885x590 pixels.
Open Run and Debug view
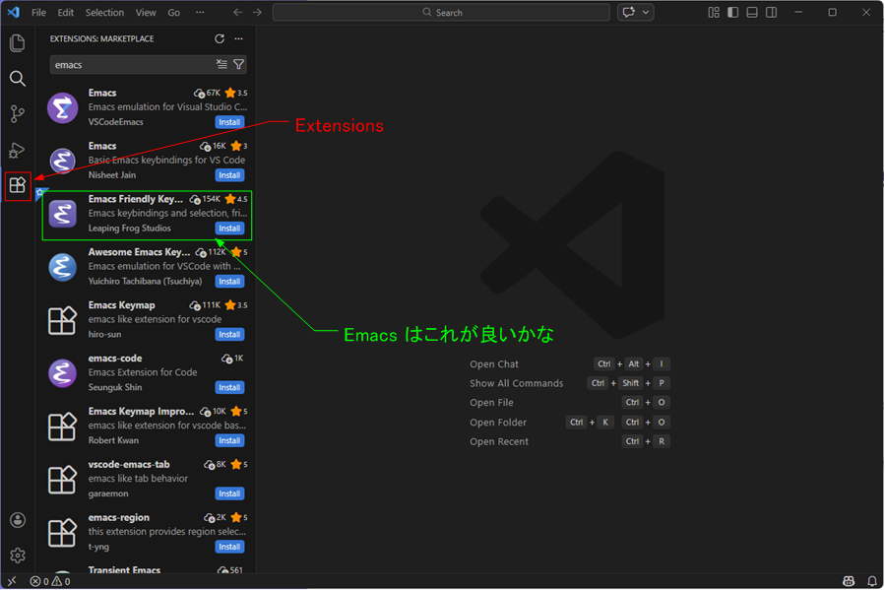click(17, 150)
